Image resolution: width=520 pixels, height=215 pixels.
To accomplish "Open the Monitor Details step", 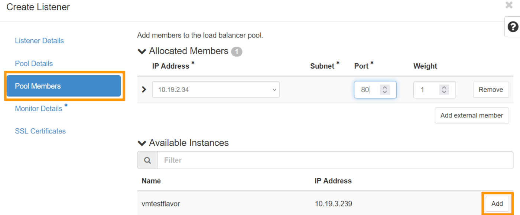I will coord(38,108).
